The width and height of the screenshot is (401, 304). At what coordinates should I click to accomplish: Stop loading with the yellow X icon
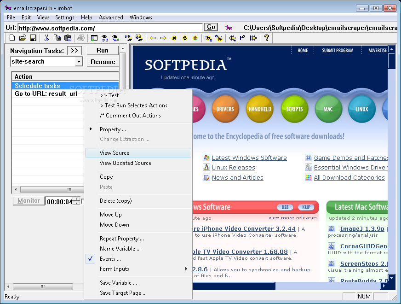tap(174, 38)
